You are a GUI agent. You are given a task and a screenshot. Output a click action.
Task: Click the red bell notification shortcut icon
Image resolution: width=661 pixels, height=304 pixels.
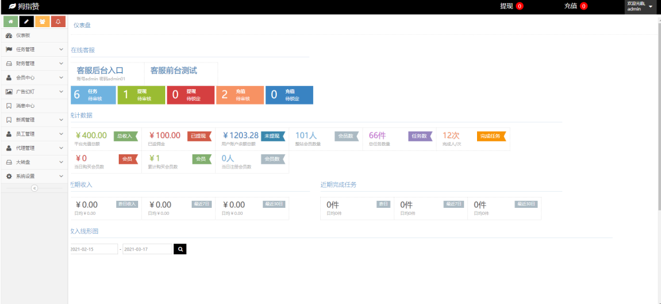coord(58,21)
